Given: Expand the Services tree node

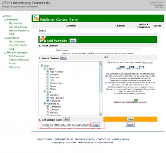Looking at the screenshot, I should tap(48, 100).
